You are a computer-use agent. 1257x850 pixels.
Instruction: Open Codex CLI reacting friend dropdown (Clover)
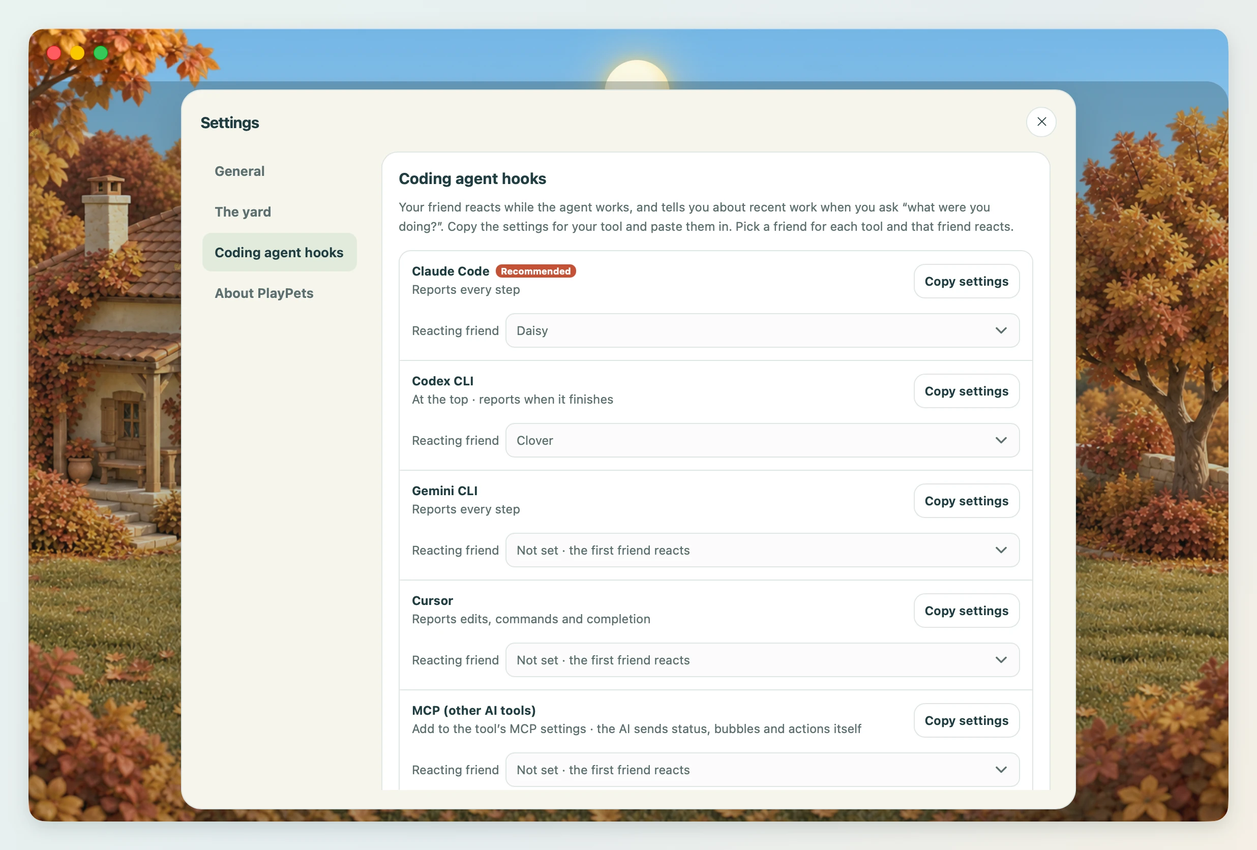point(762,440)
